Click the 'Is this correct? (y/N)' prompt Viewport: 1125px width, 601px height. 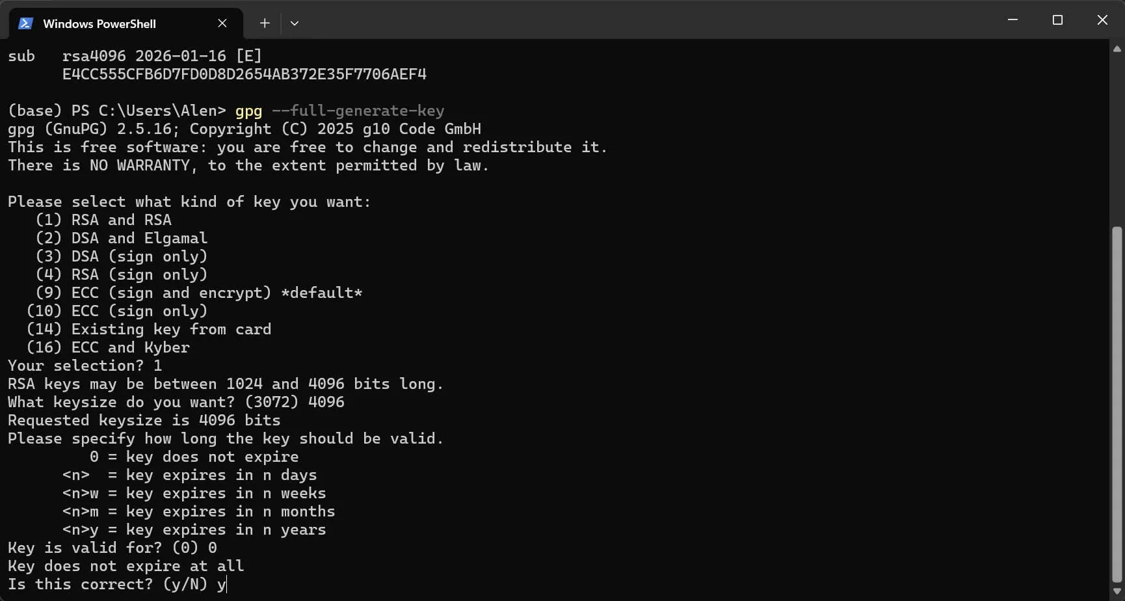tap(107, 584)
